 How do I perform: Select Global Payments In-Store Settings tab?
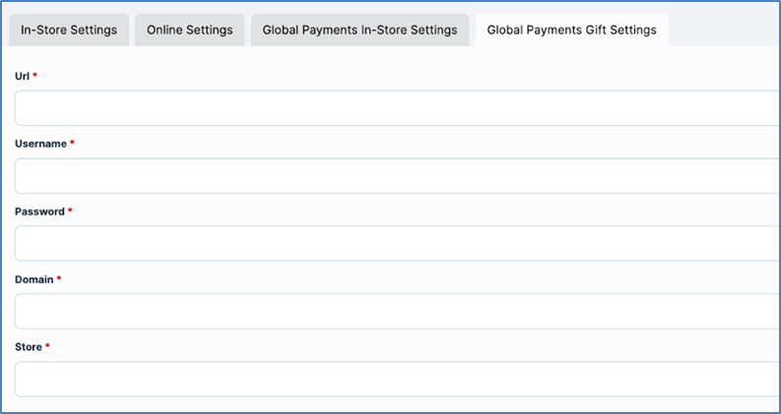[x=359, y=30]
